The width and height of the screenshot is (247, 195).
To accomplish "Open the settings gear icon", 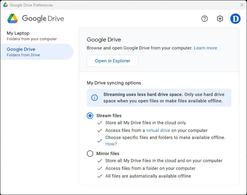I will pos(220,19).
